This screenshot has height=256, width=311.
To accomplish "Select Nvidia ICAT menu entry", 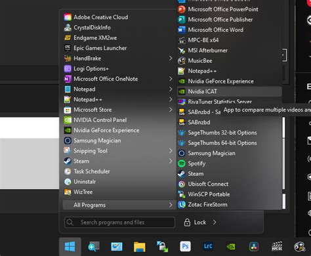I will point(229,91).
